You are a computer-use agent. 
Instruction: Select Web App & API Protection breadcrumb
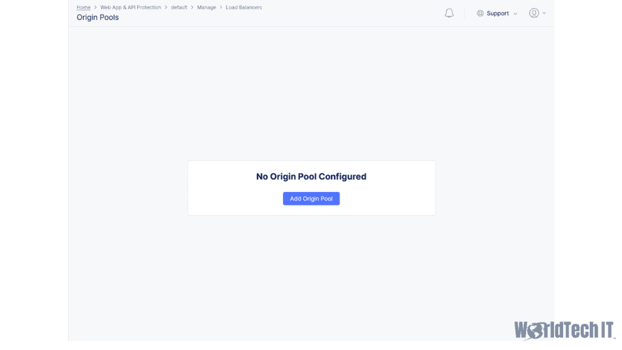[x=131, y=7]
